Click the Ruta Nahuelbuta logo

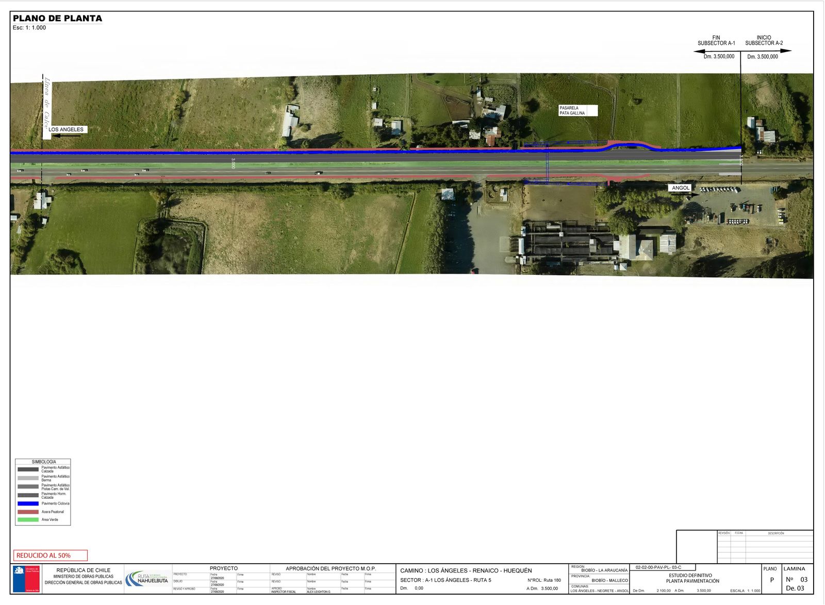(x=147, y=578)
